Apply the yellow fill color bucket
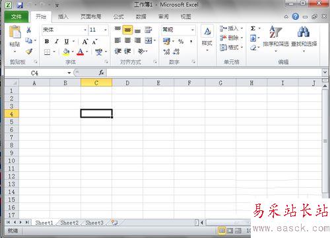The width and height of the screenshot is (330, 238). 66,52
